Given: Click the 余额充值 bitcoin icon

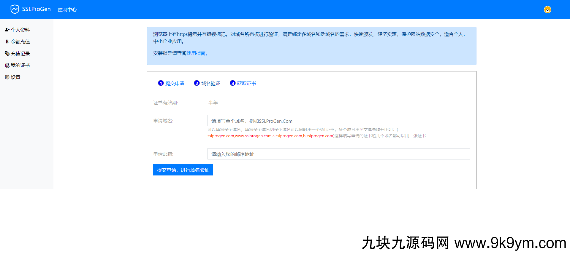Looking at the screenshot, I should coord(7,41).
